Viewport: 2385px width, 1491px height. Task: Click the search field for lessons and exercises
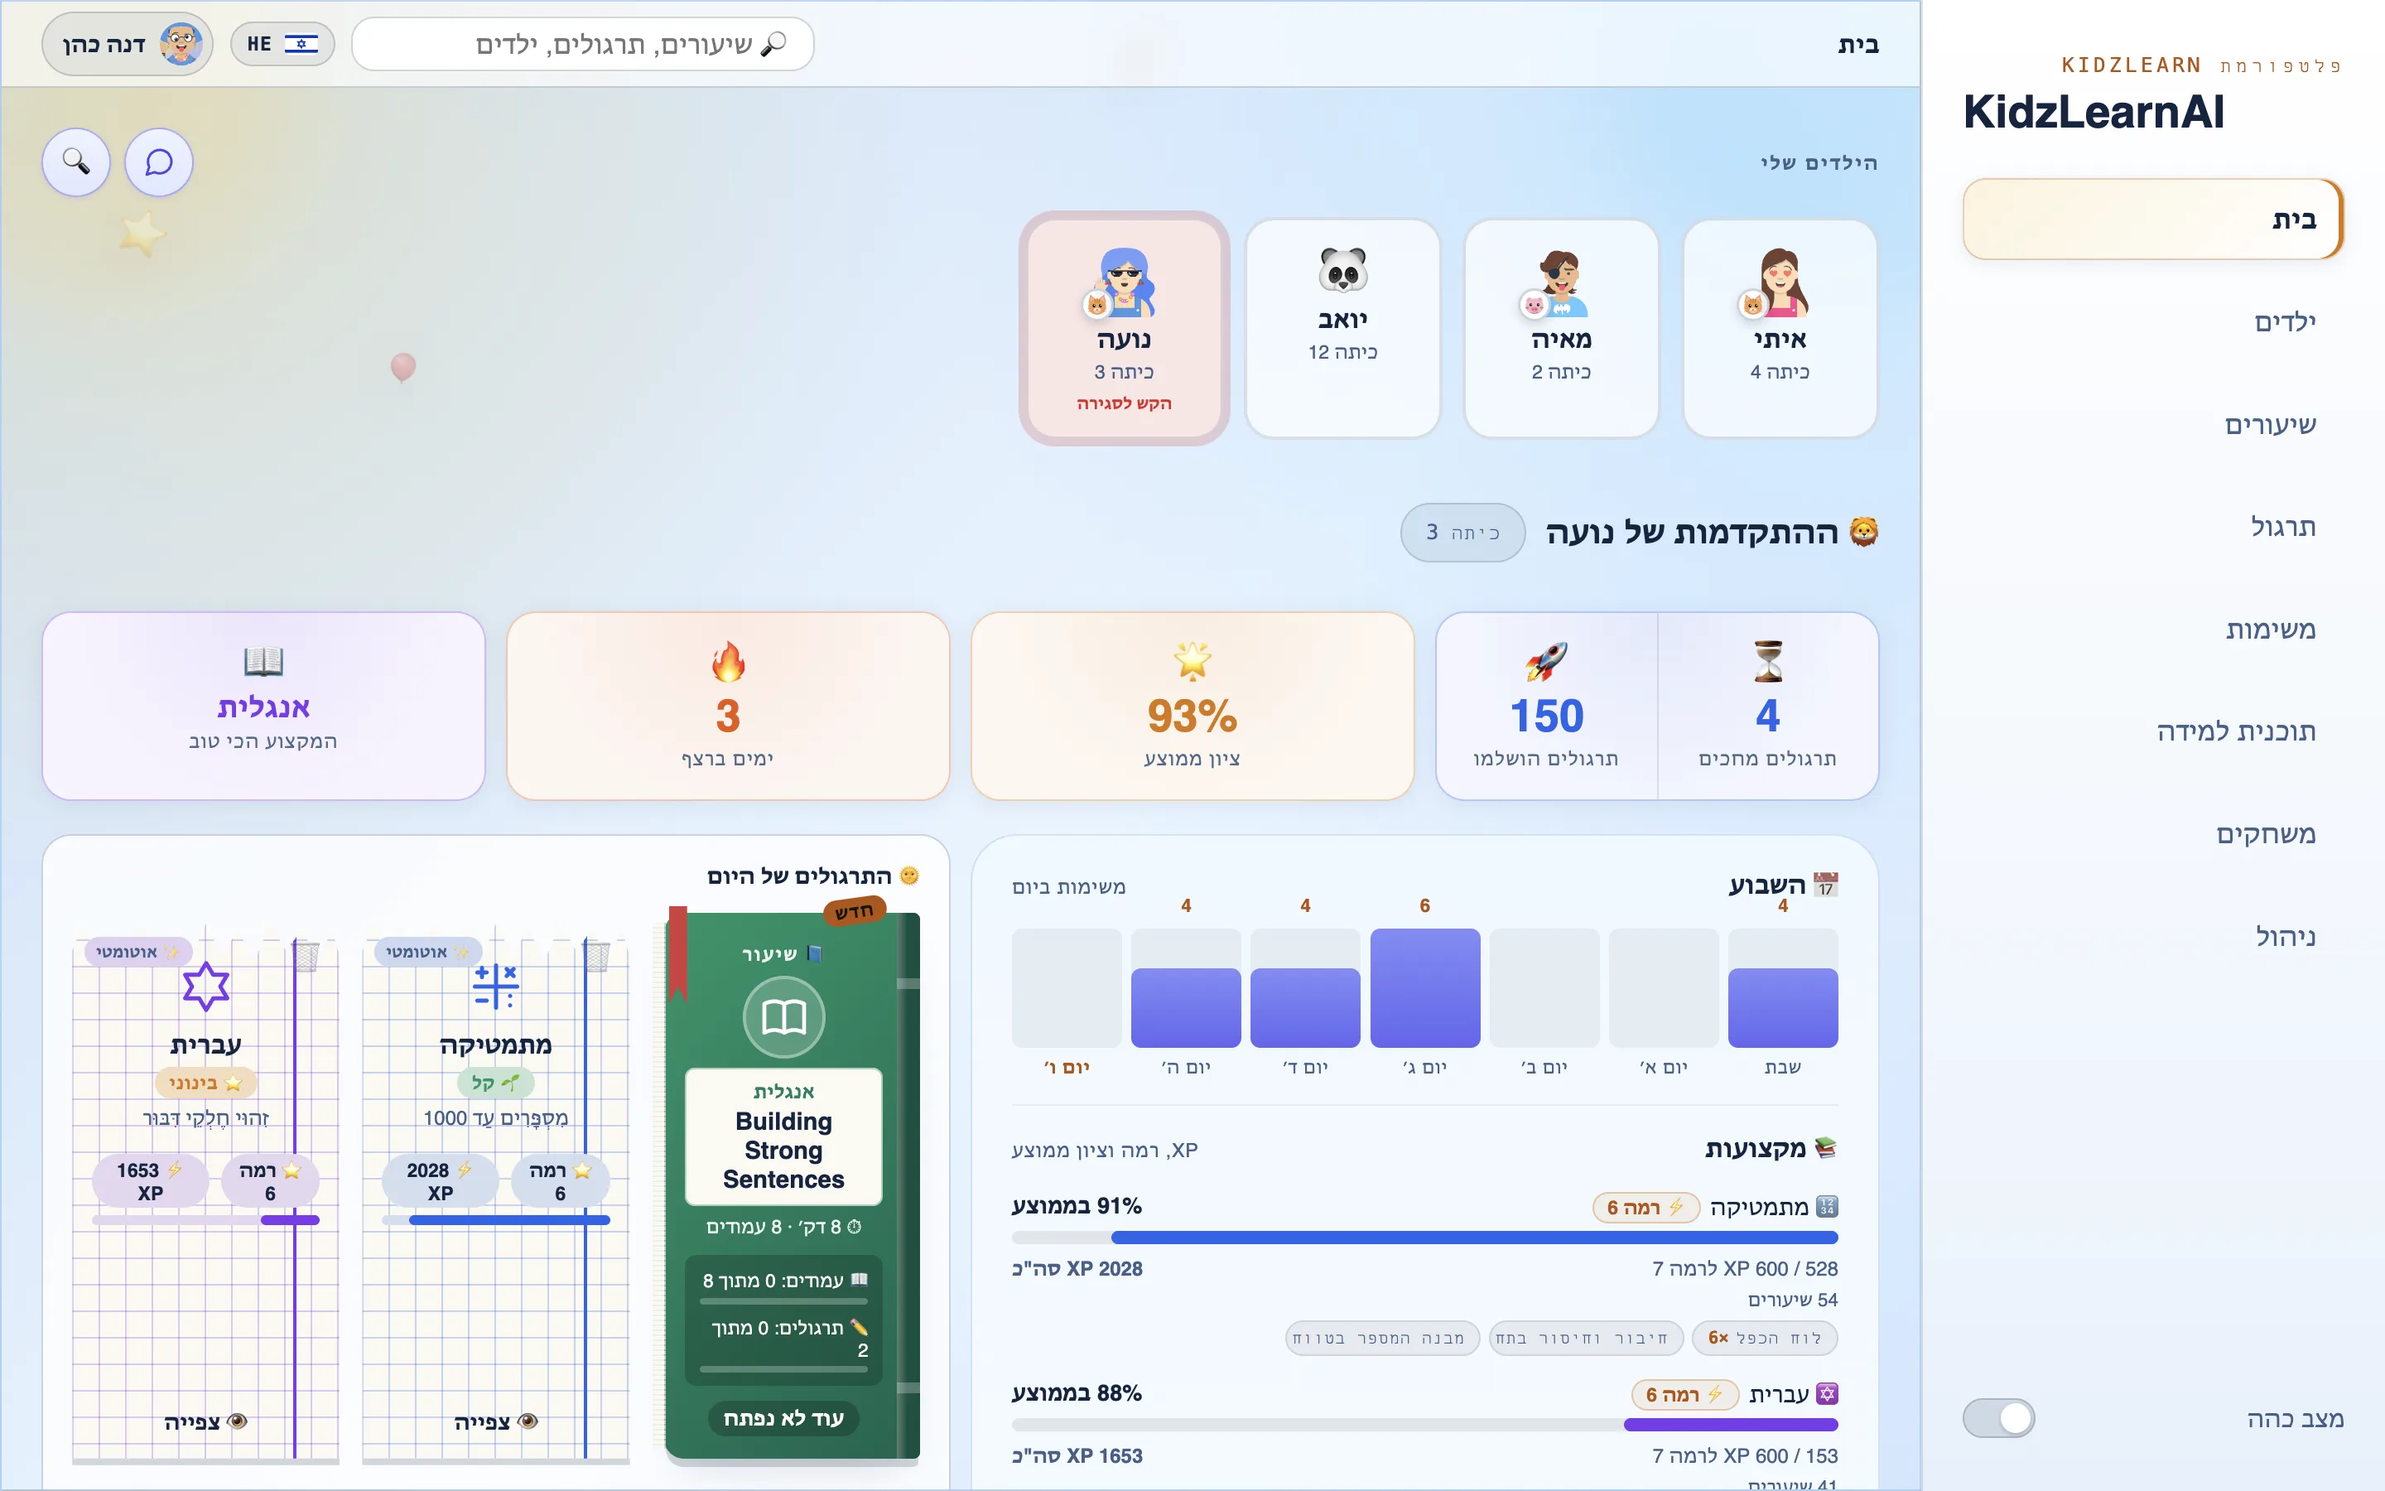point(582,45)
